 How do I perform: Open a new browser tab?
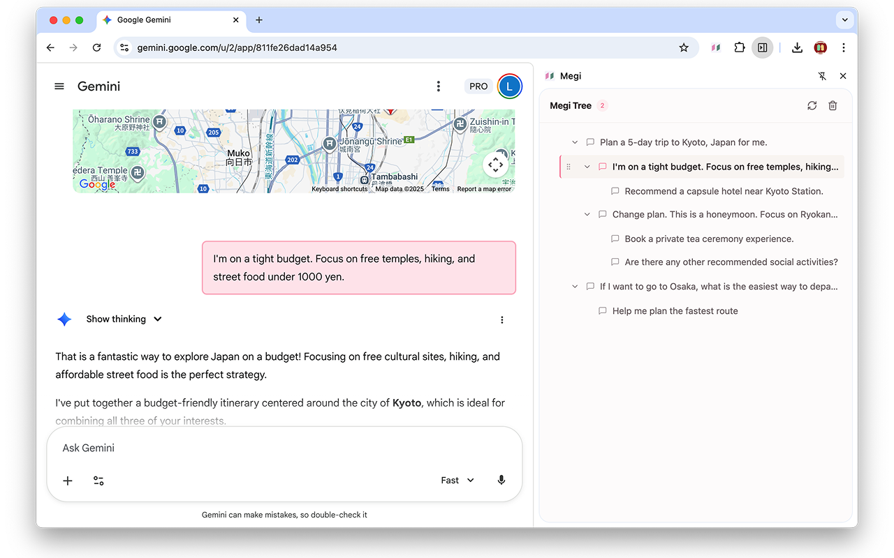point(259,20)
